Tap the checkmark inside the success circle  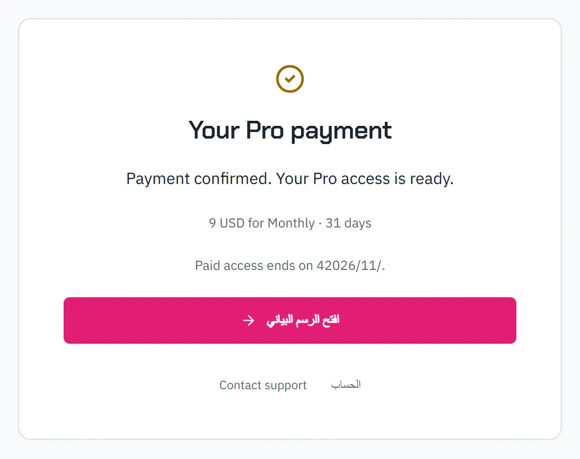click(x=290, y=79)
